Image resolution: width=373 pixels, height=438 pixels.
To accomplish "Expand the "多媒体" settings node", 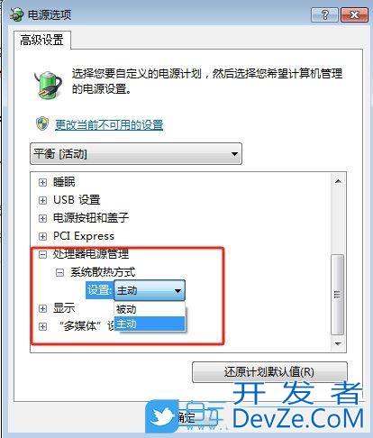I will (42, 326).
